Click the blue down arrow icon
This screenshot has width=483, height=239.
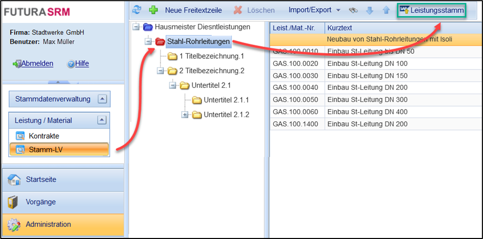pos(370,10)
